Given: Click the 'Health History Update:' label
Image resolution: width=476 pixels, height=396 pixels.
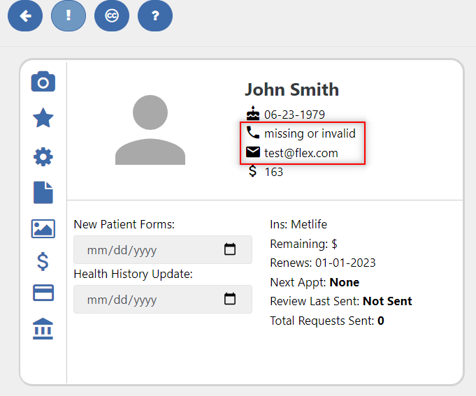Looking at the screenshot, I should tap(133, 274).
